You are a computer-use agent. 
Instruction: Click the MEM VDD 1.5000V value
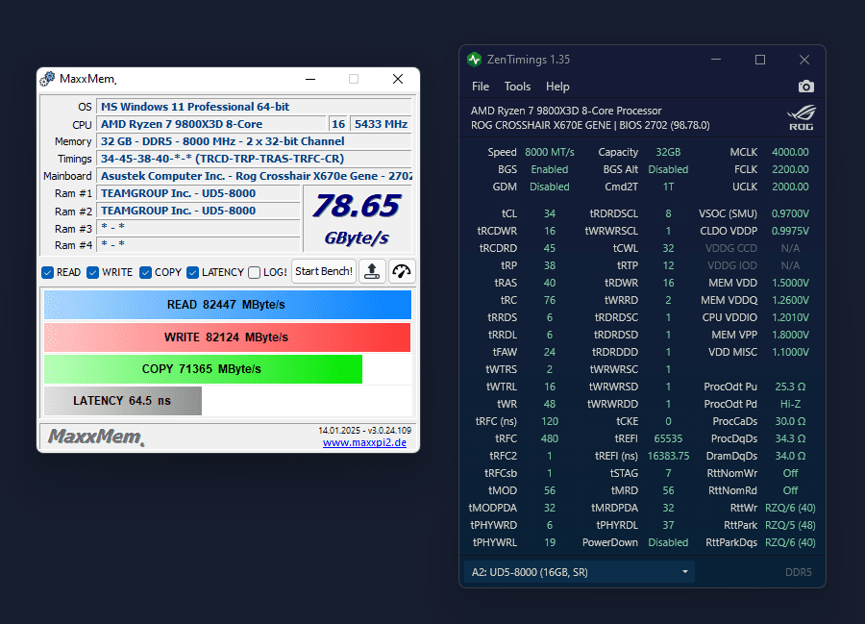pyautogui.click(x=791, y=283)
